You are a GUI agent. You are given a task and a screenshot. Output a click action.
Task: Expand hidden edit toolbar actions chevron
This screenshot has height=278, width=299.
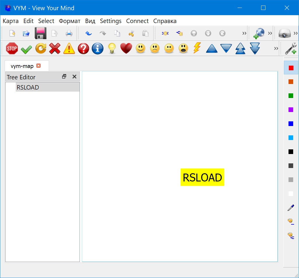click(x=244, y=33)
